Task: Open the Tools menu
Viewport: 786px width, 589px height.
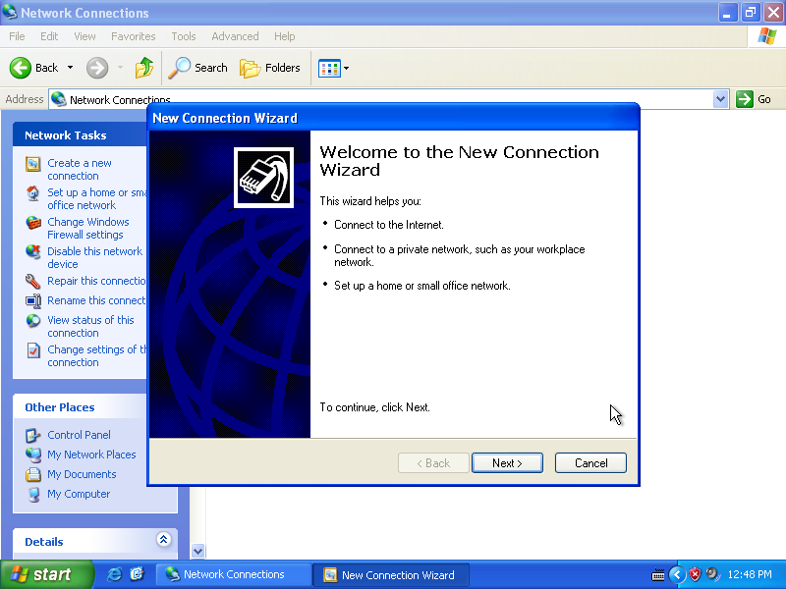Action: [x=184, y=36]
